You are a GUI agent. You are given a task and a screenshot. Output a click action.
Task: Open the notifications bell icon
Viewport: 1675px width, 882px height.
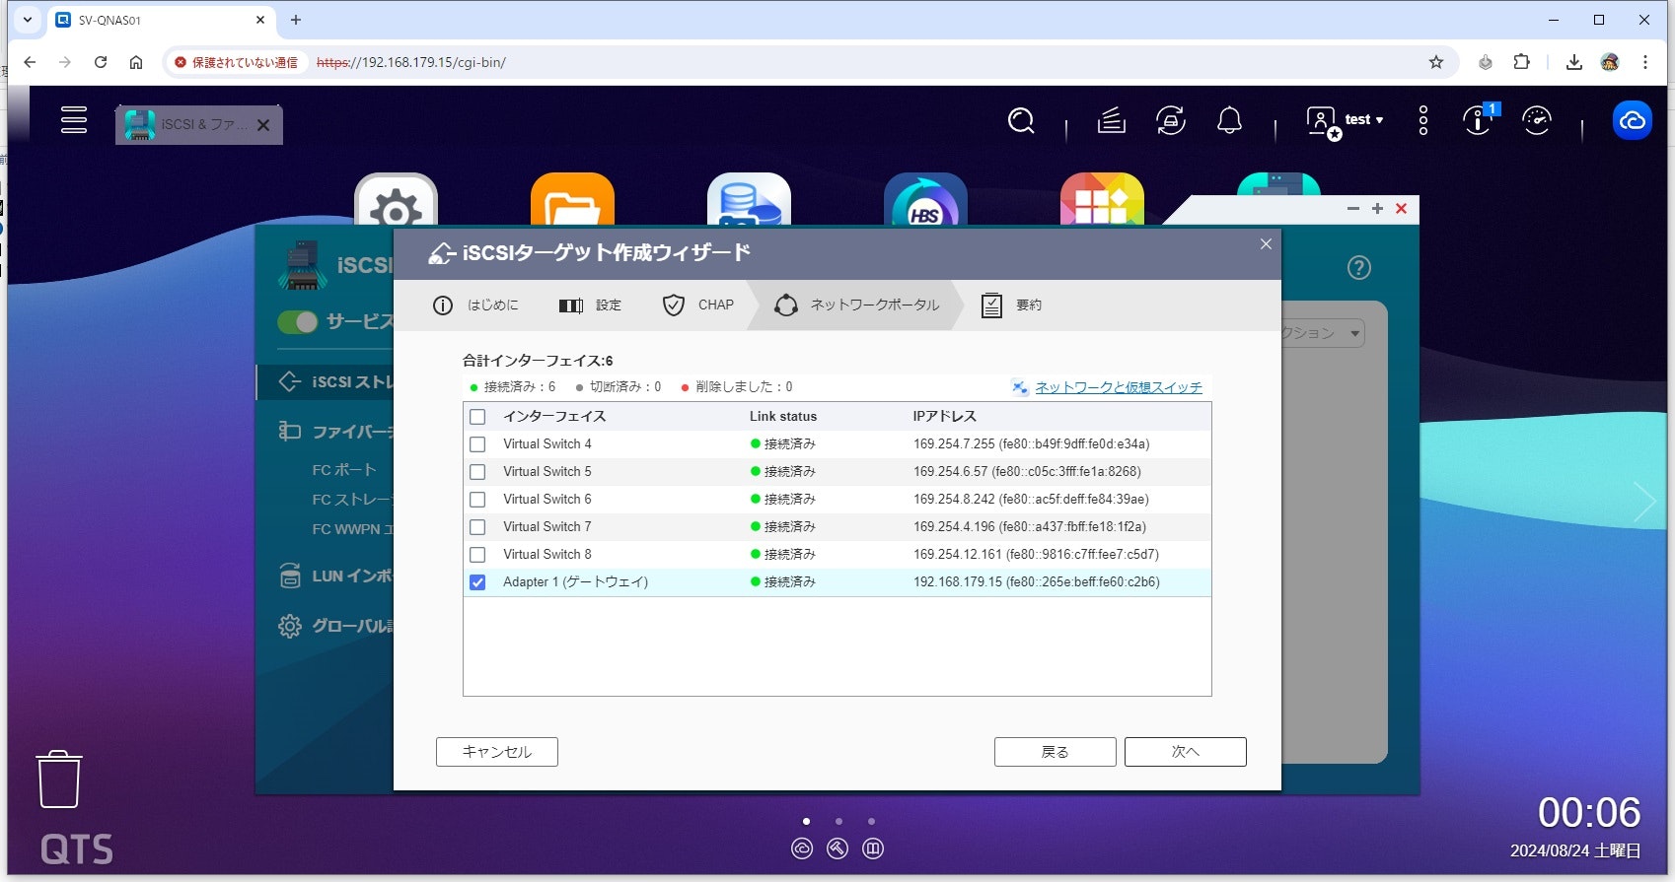[x=1229, y=121]
